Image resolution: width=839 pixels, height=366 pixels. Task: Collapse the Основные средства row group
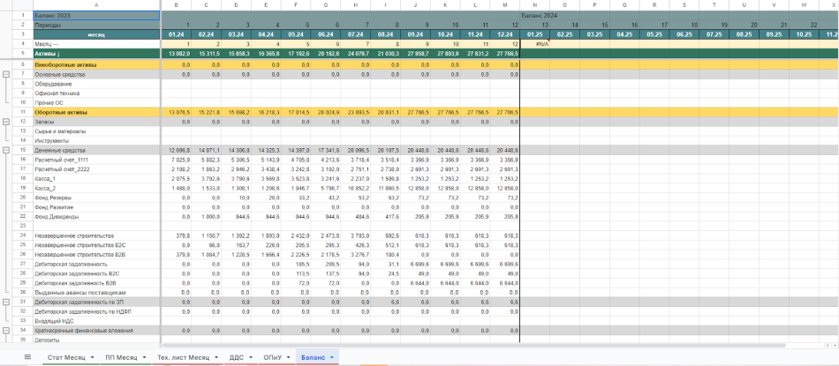tap(7, 74)
